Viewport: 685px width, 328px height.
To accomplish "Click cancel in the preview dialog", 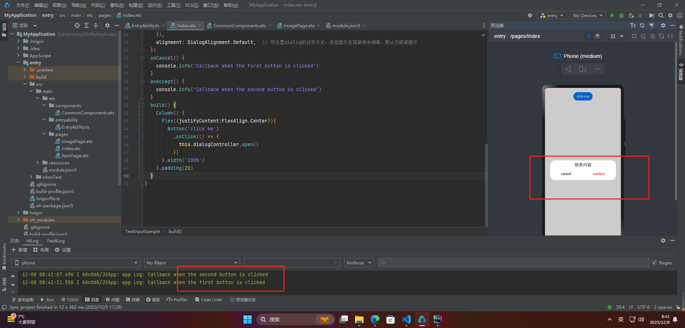I will (x=566, y=174).
